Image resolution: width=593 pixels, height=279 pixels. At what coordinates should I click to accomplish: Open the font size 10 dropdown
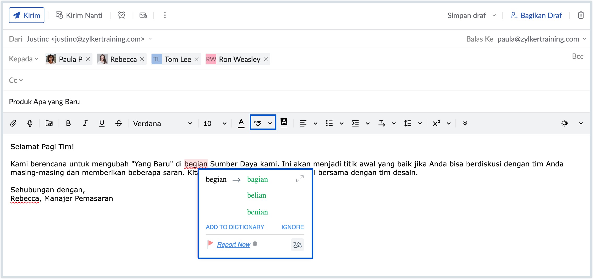(215, 124)
